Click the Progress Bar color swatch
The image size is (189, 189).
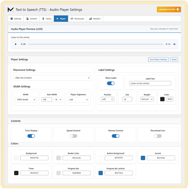click(x=58, y=173)
